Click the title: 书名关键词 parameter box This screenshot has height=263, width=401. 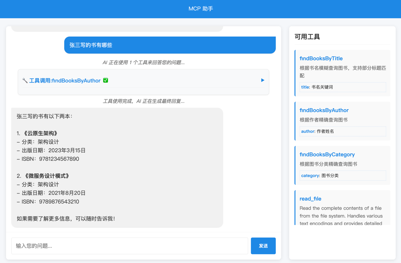pos(343,87)
